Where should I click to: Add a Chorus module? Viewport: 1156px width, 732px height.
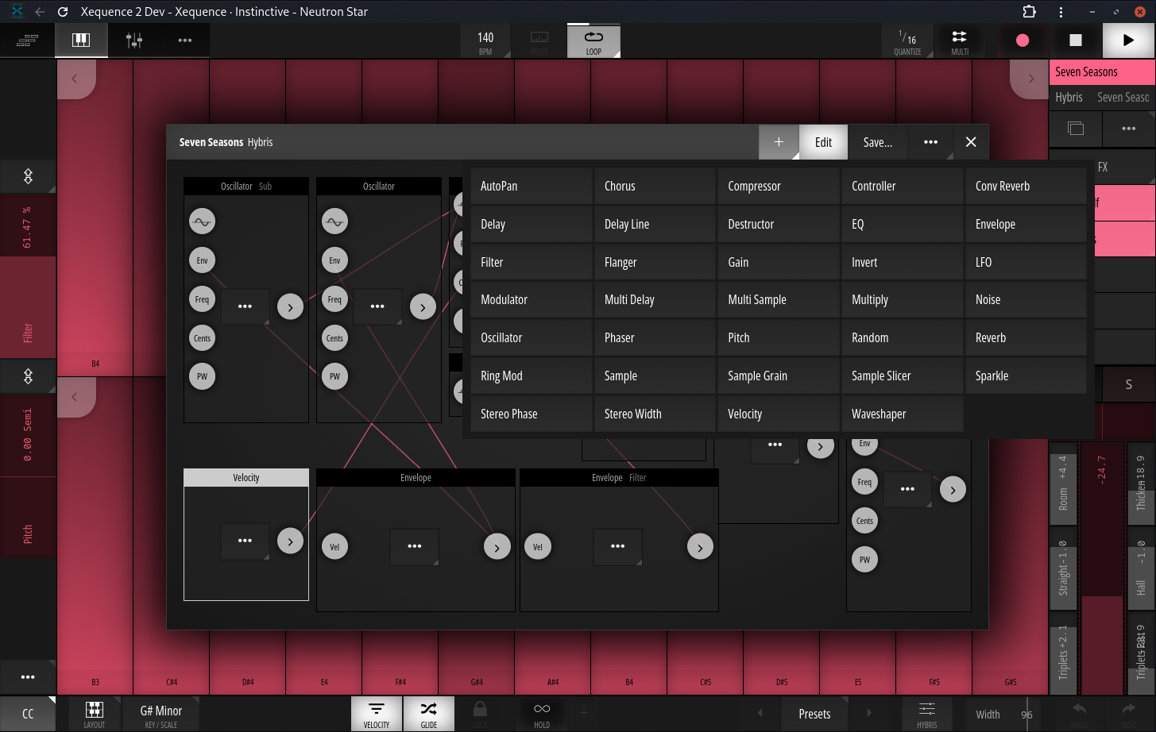click(x=654, y=186)
